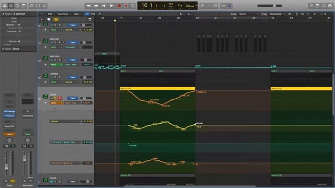
Task: Expand automation lanes on Untitled track
Action: coord(46,82)
